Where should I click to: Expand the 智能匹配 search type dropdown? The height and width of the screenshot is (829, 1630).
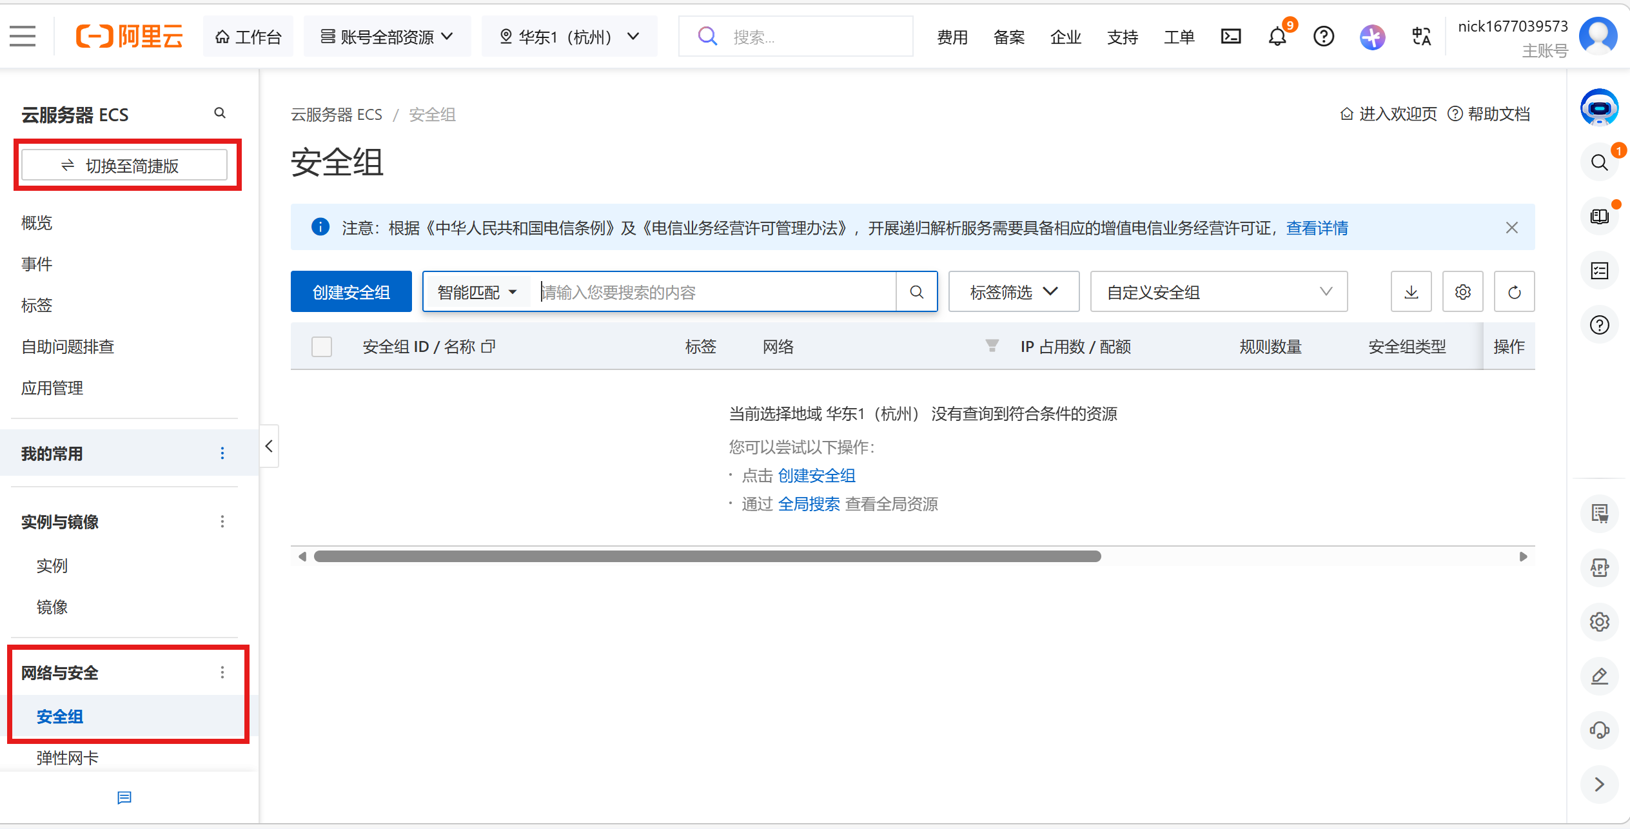coord(477,292)
